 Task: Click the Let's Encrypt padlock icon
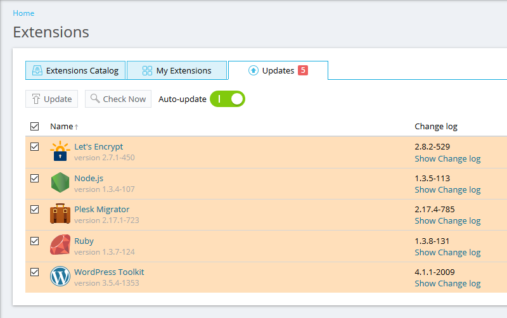tap(60, 151)
